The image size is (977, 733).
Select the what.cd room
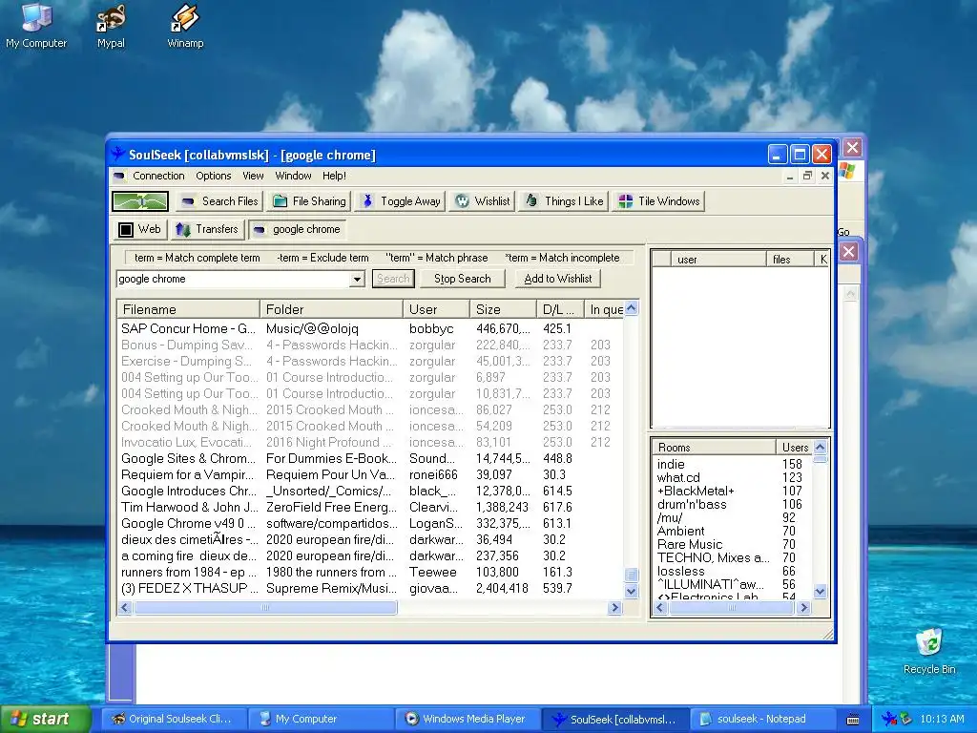678,477
